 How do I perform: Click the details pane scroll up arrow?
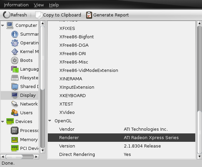coord(199,24)
